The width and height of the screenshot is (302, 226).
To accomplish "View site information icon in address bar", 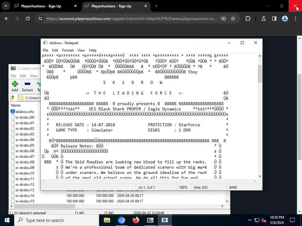I will [40, 19].
